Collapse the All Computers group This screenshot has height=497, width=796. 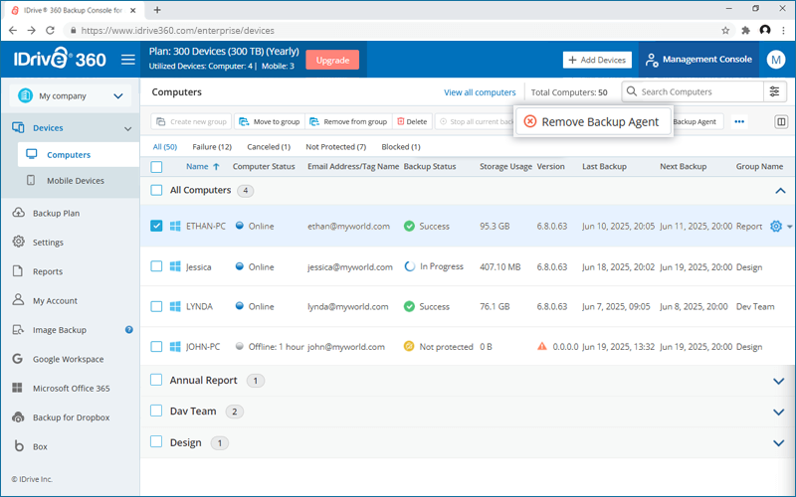(780, 191)
